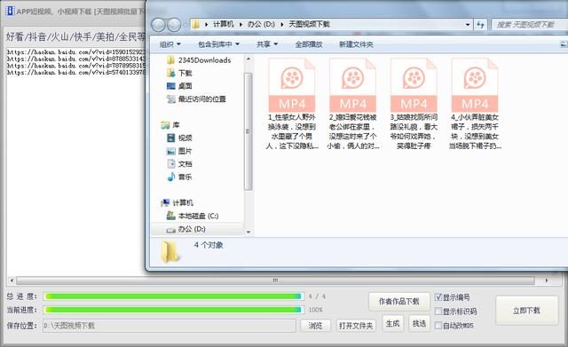Open the 共享 toolbar menu

(267, 44)
